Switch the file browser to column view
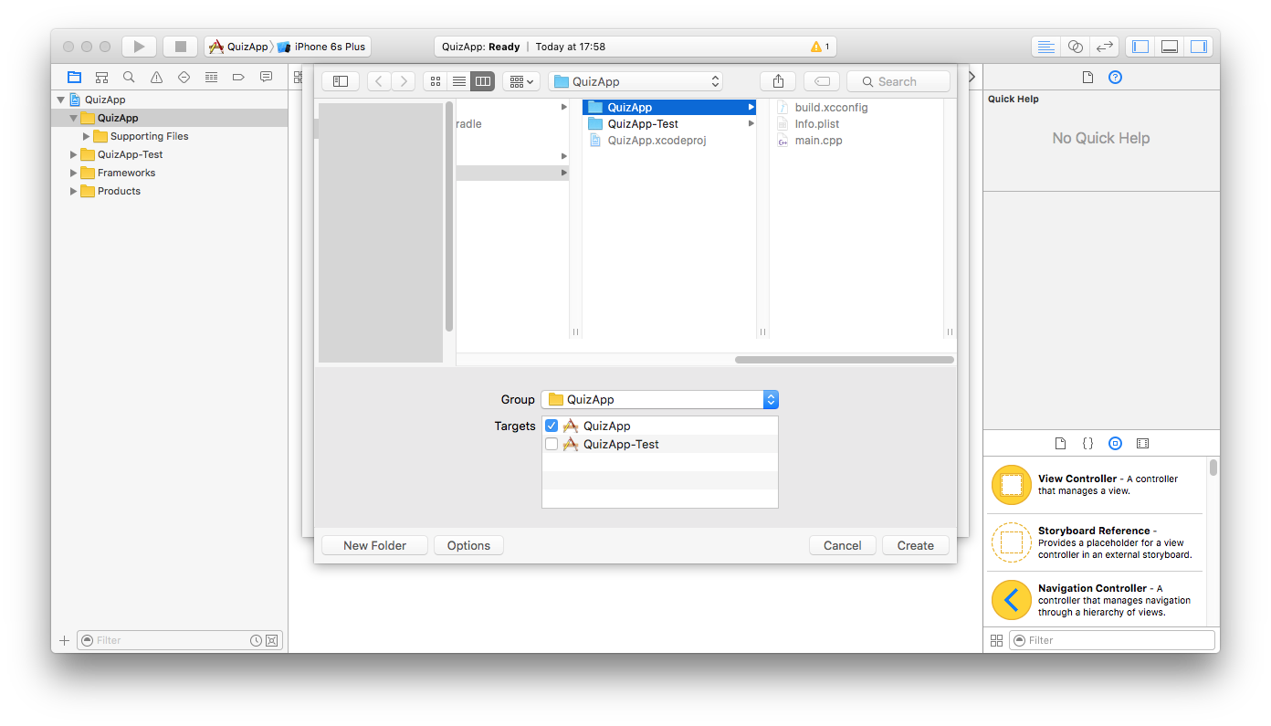 (483, 81)
